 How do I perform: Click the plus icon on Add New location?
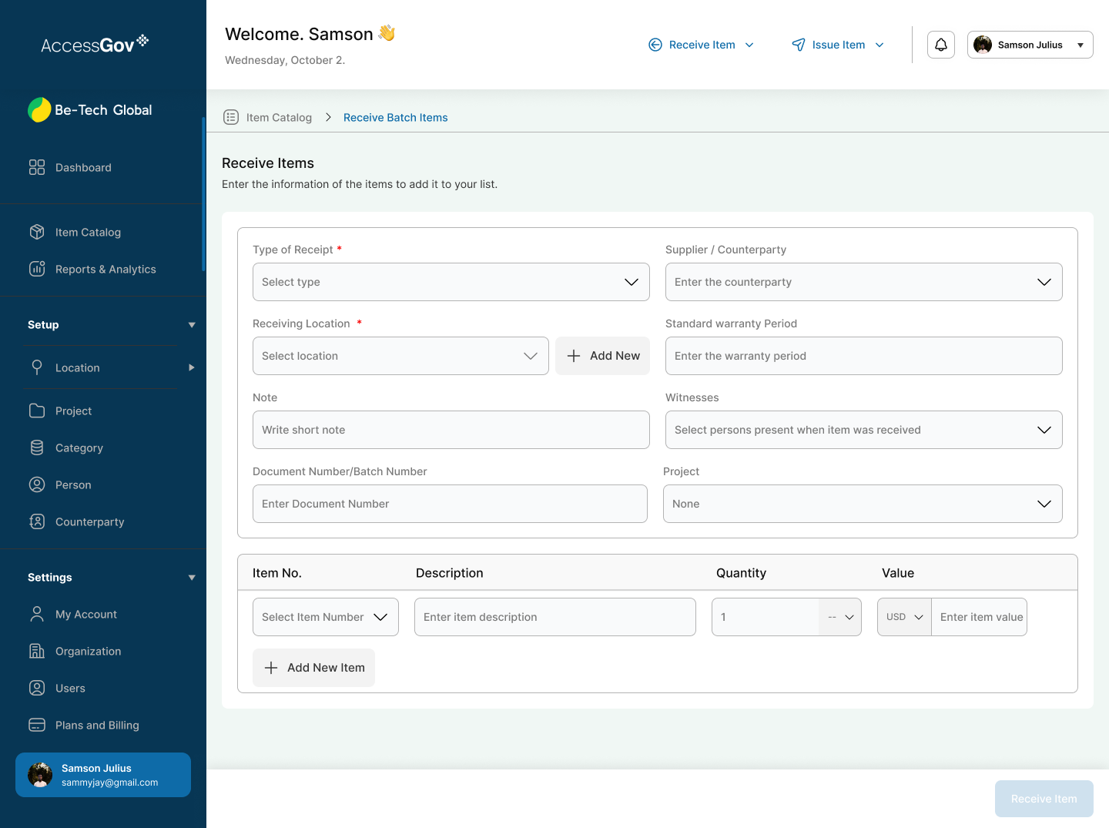[x=574, y=356]
